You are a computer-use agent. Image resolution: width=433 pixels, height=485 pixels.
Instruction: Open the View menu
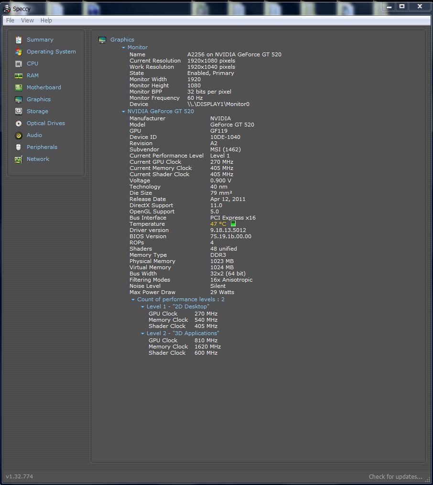(x=27, y=21)
